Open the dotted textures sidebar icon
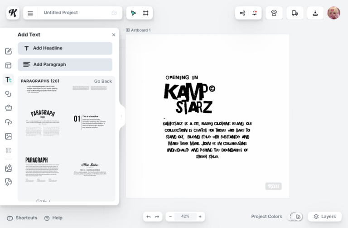 [x=9, y=150]
